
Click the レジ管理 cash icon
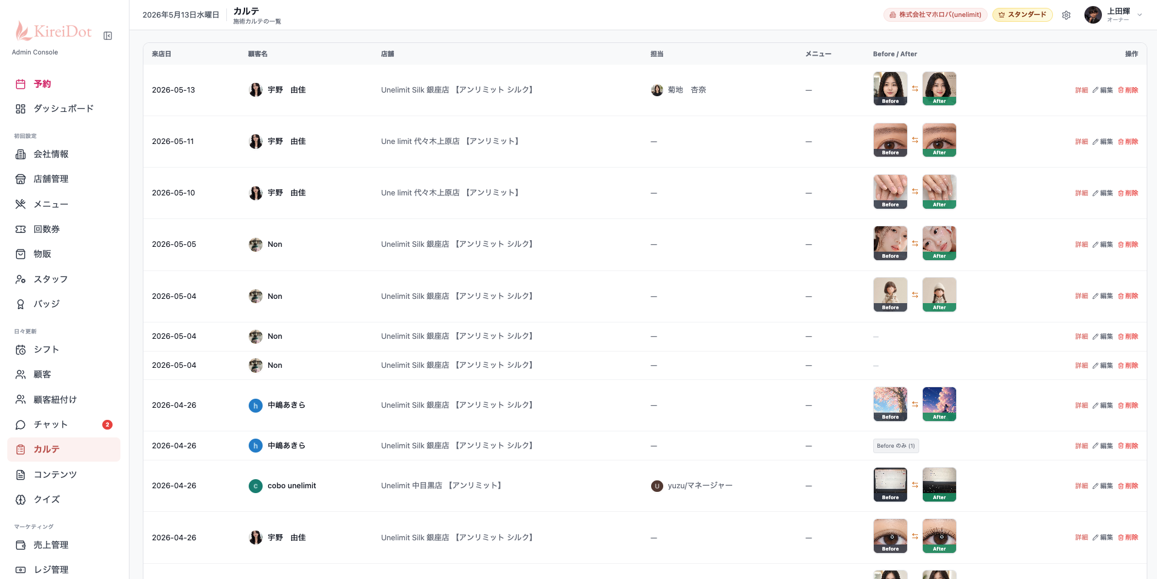pos(21,570)
